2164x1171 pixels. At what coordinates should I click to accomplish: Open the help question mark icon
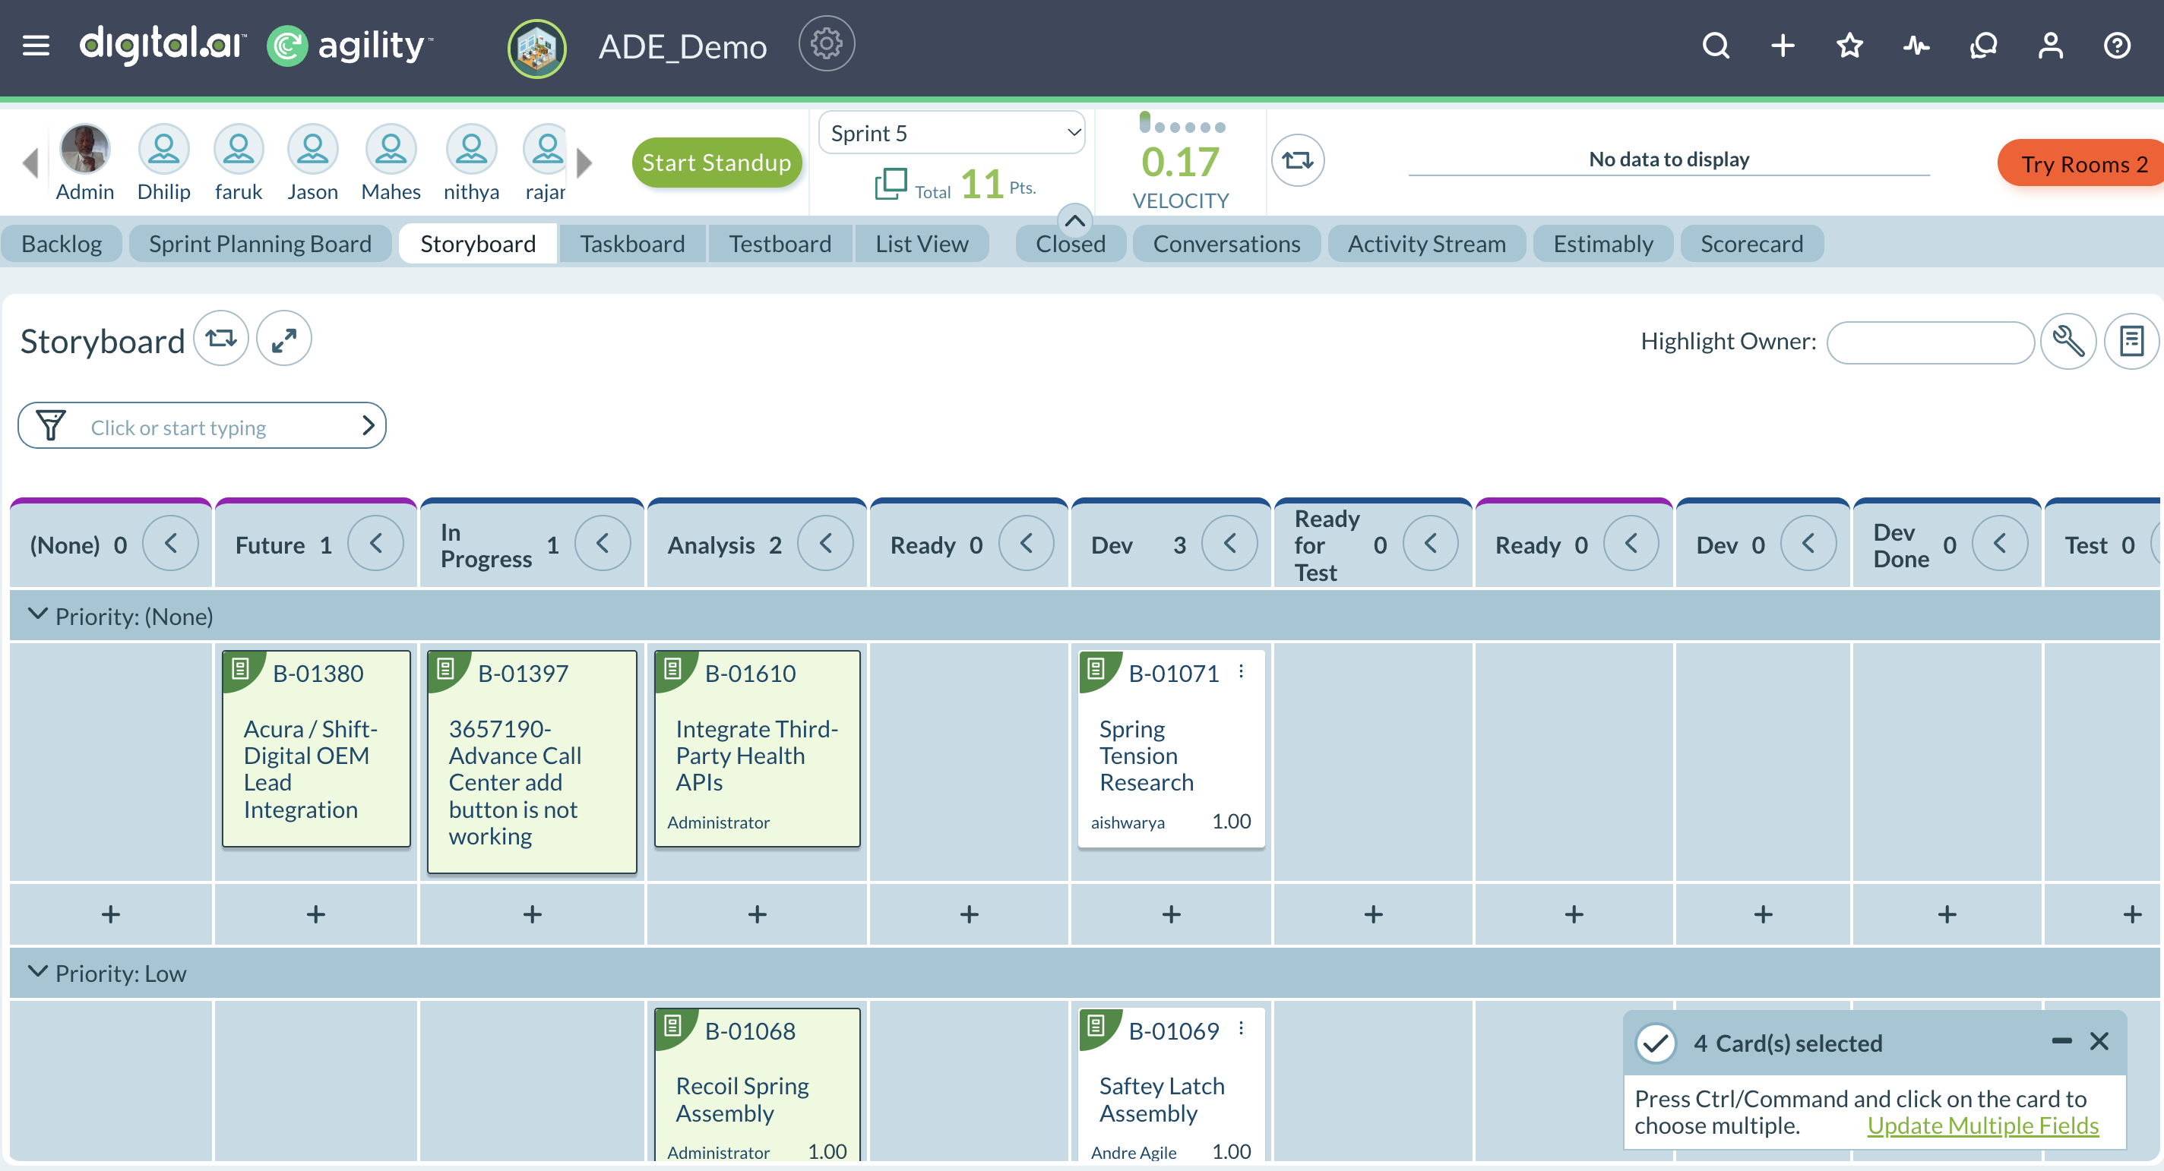pyautogui.click(x=2117, y=46)
